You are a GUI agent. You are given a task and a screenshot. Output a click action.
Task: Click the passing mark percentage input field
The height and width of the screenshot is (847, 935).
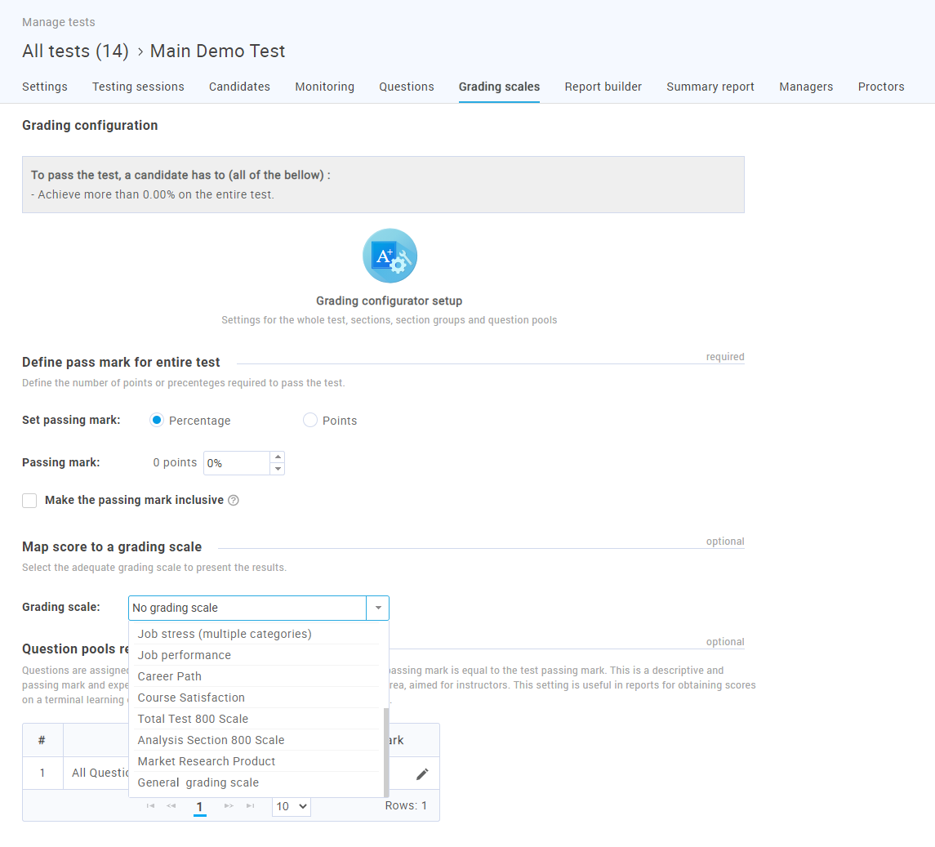click(236, 463)
